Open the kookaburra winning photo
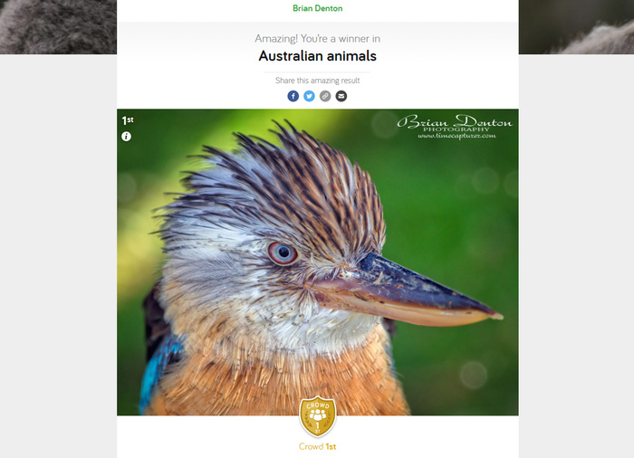The width and height of the screenshot is (634, 458). [317, 262]
